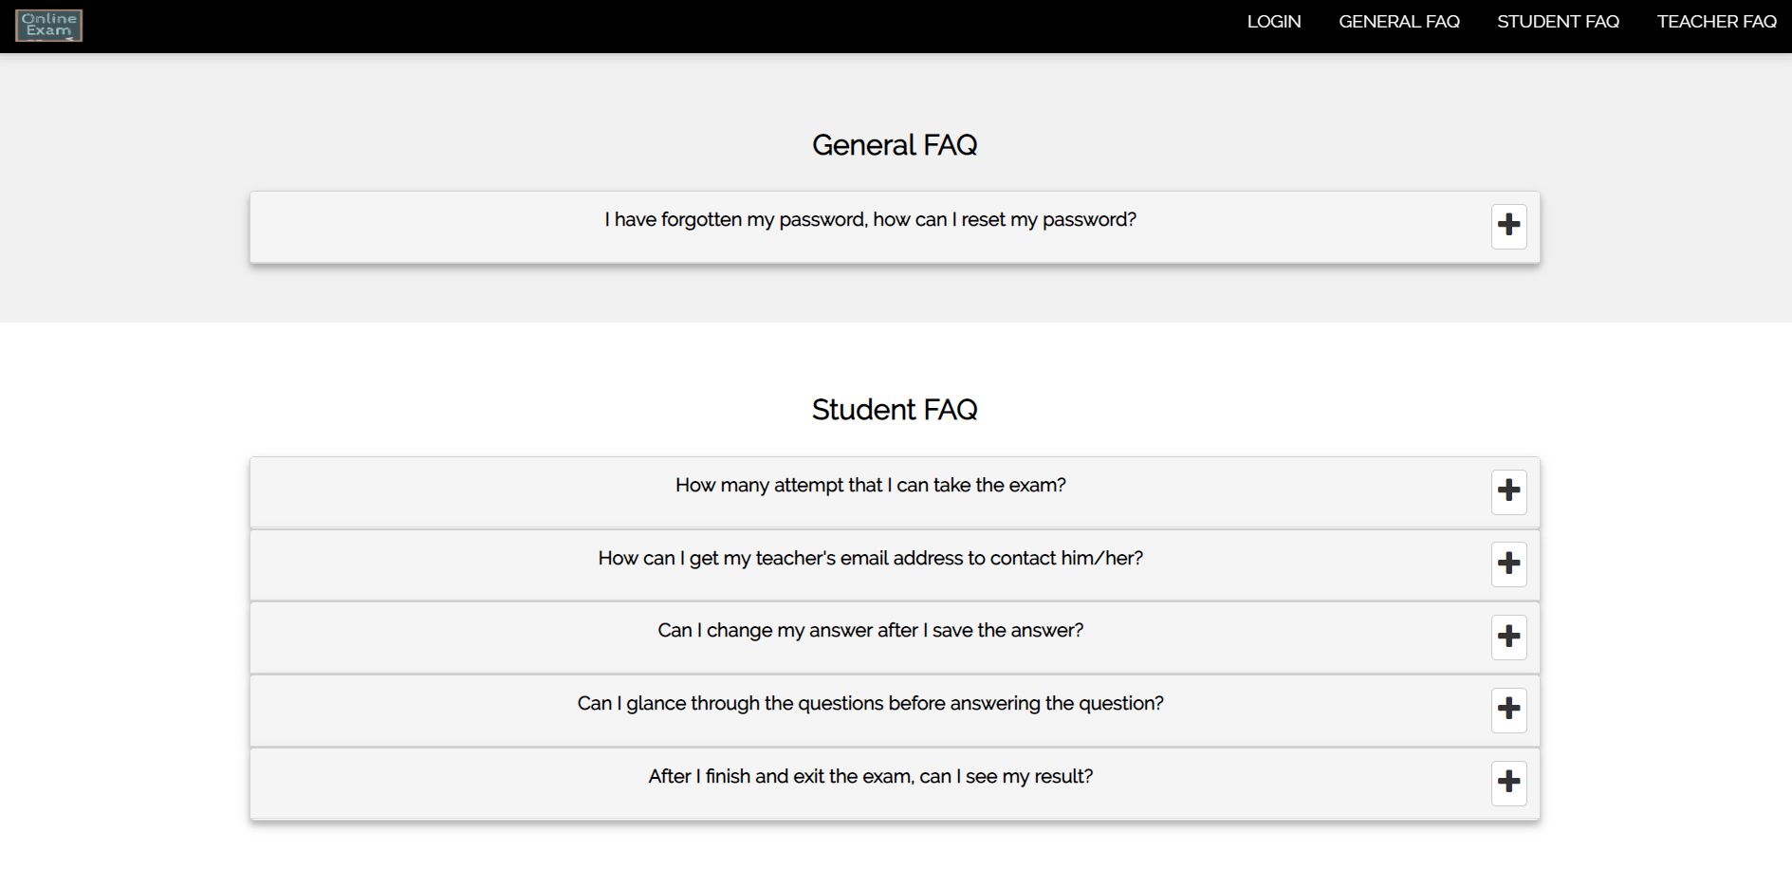Click plus icon for teacher's email question
The width and height of the screenshot is (1792, 869).
tap(1508, 564)
